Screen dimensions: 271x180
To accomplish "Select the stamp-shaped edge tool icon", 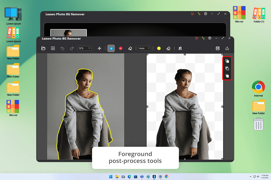I will 180,48.
